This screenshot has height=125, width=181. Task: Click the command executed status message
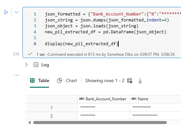[x=106, y=54]
